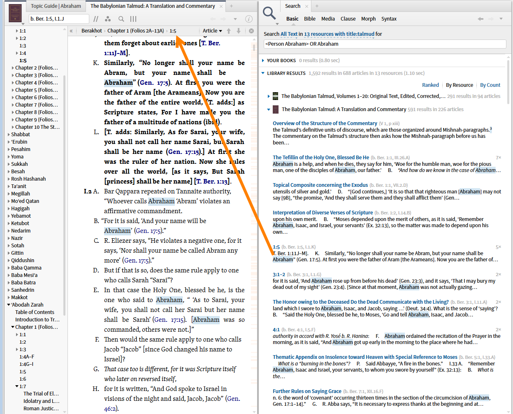Open the Article navigation dropdown
Screen dimensions: 513x414
(212, 31)
